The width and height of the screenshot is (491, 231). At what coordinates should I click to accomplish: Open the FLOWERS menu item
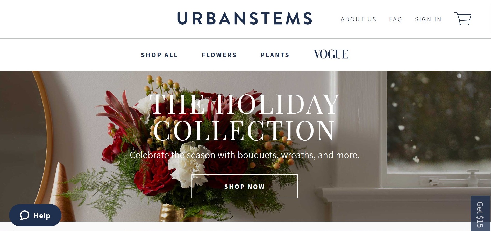click(219, 55)
